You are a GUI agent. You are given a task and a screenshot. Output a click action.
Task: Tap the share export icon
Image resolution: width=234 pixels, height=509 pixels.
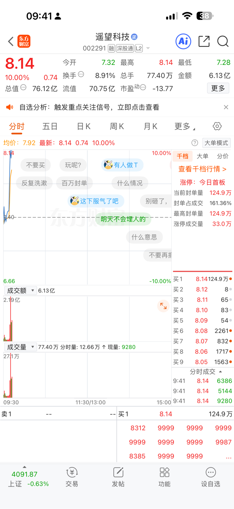click(x=204, y=41)
